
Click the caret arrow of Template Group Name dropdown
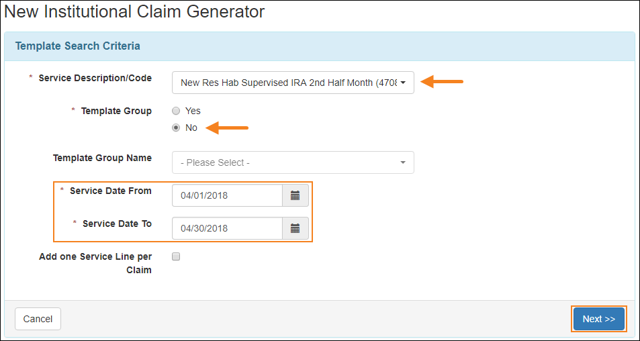pos(403,162)
